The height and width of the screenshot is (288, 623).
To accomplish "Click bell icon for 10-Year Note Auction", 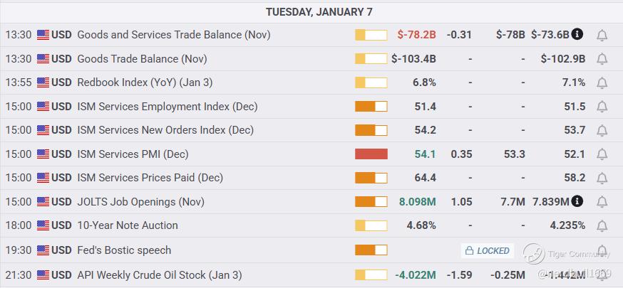I will (x=602, y=225).
